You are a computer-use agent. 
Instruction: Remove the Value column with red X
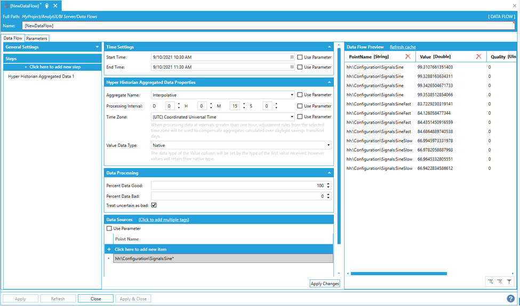478,56
